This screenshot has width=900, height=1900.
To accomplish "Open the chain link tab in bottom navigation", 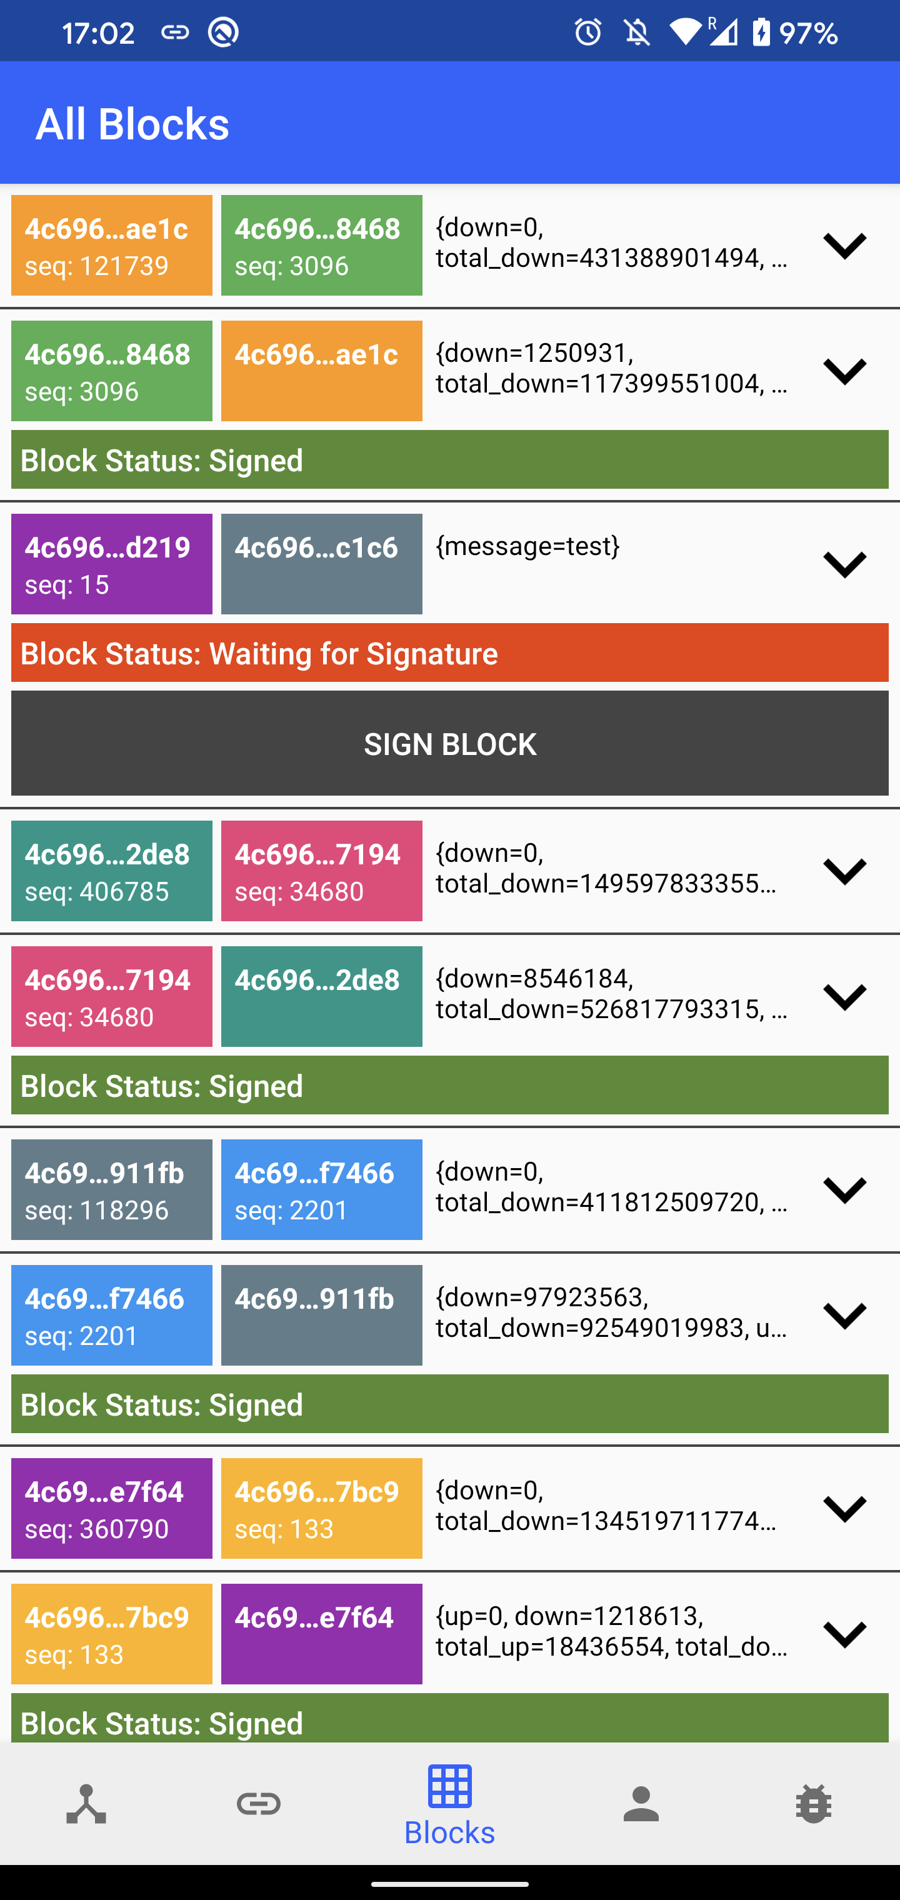I will (x=258, y=1803).
